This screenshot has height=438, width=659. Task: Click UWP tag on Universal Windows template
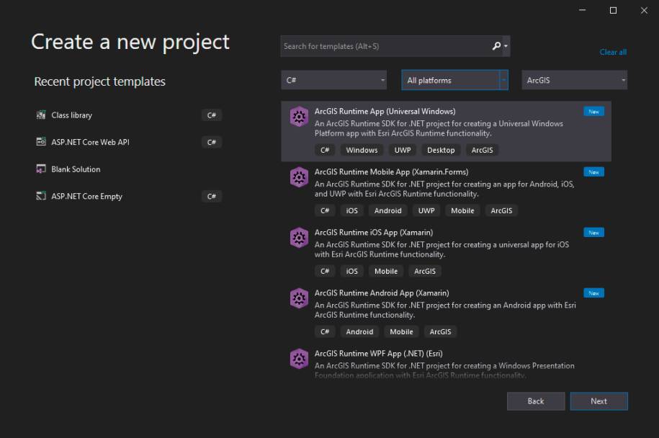tap(402, 150)
